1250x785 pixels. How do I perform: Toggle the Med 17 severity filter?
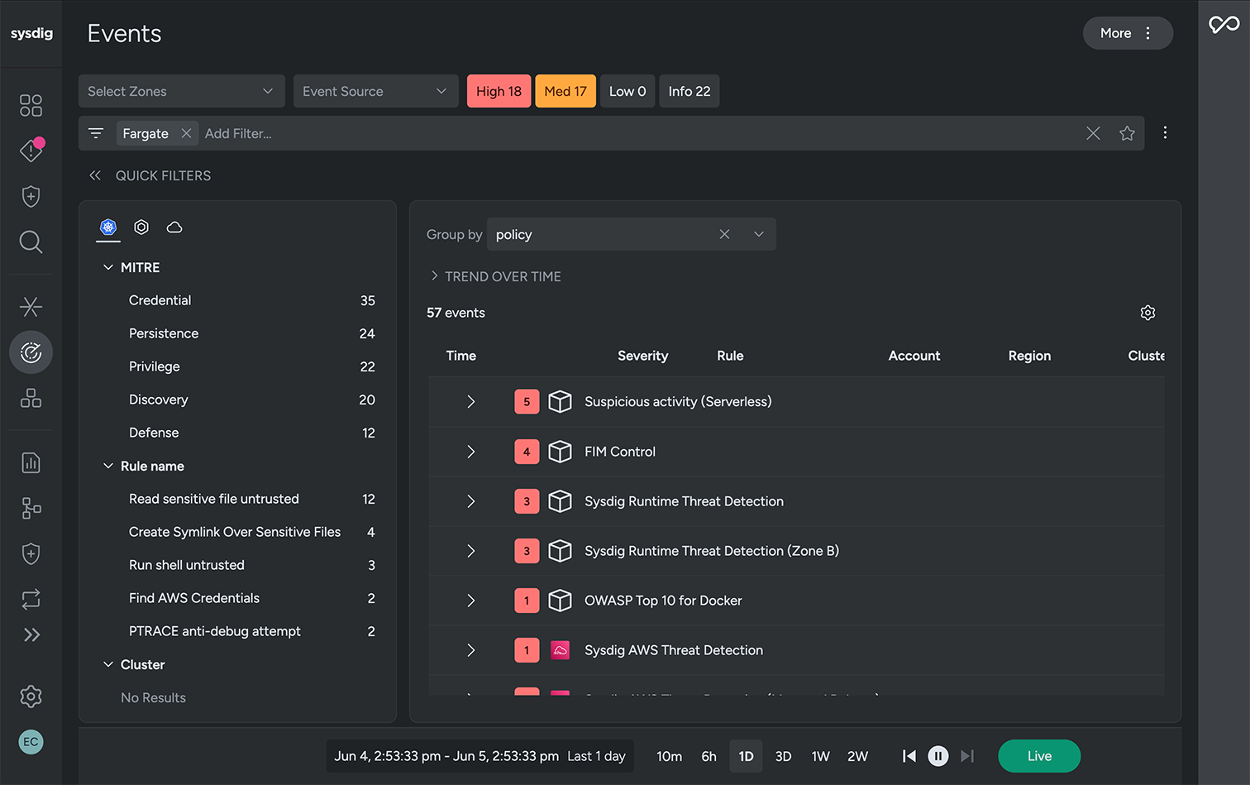pos(565,91)
